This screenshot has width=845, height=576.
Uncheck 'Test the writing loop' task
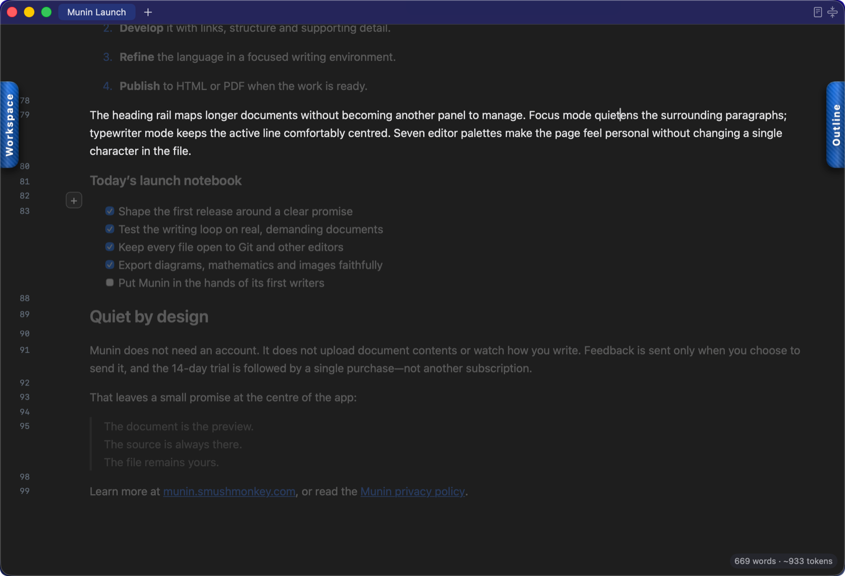(x=110, y=229)
